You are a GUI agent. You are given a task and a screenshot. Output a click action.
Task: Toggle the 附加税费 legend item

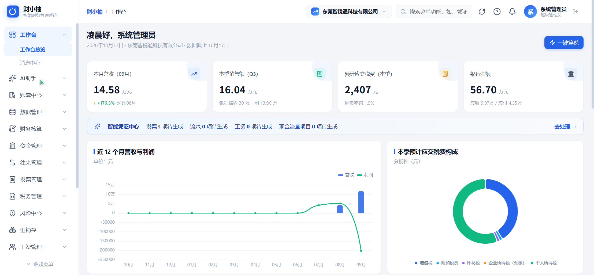(x=447, y=263)
